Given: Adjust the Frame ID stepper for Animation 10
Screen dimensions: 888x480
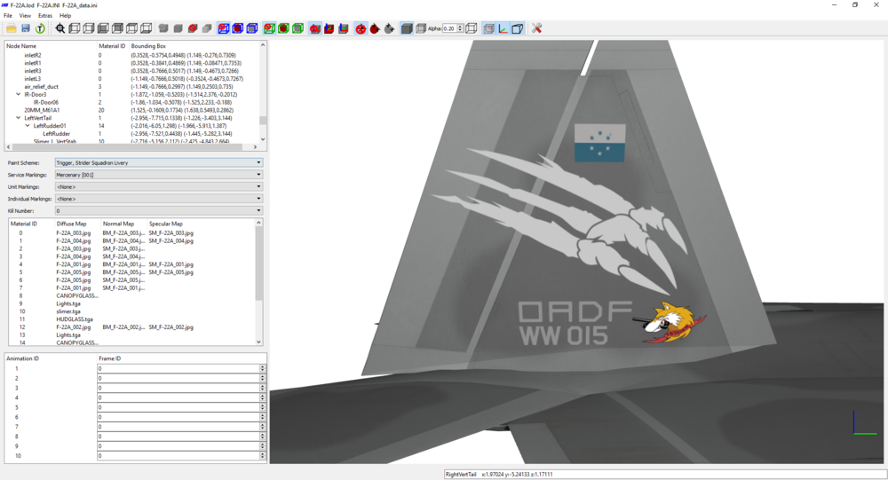Looking at the screenshot, I should pos(262,456).
